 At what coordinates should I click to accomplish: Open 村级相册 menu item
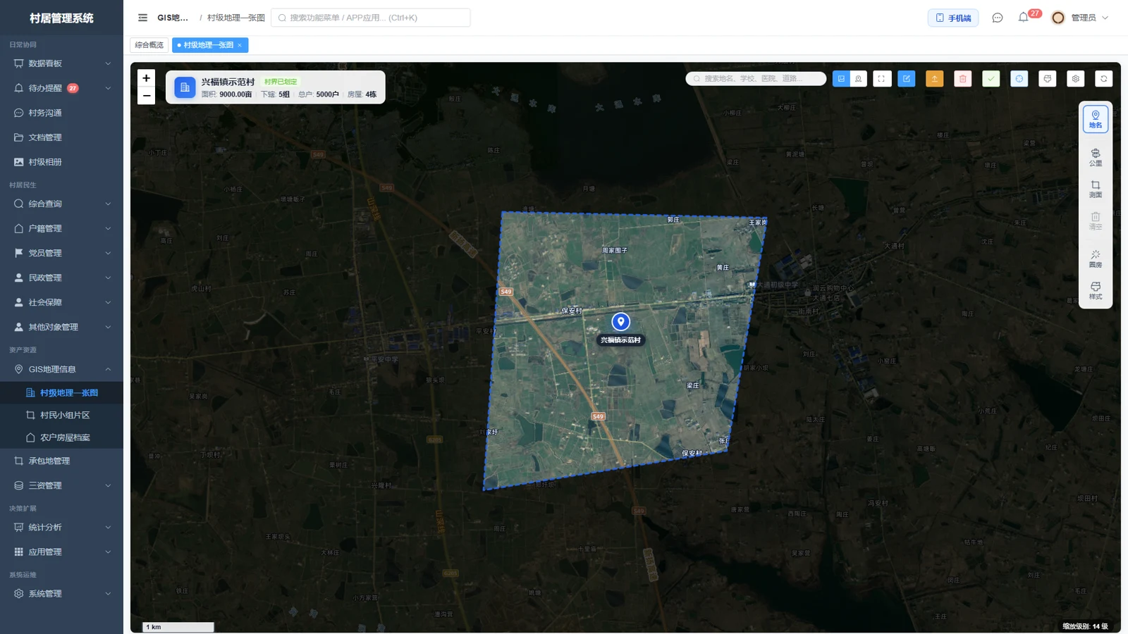pyautogui.click(x=62, y=162)
